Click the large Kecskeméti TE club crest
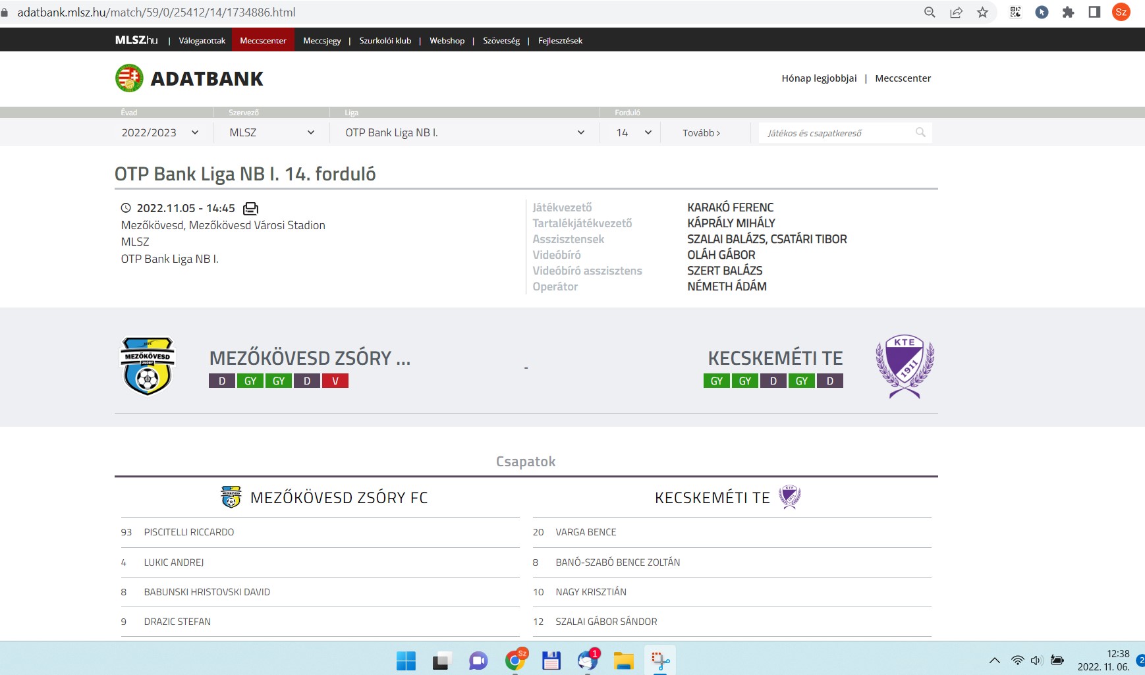Image resolution: width=1145 pixels, height=675 pixels. [x=905, y=366]
